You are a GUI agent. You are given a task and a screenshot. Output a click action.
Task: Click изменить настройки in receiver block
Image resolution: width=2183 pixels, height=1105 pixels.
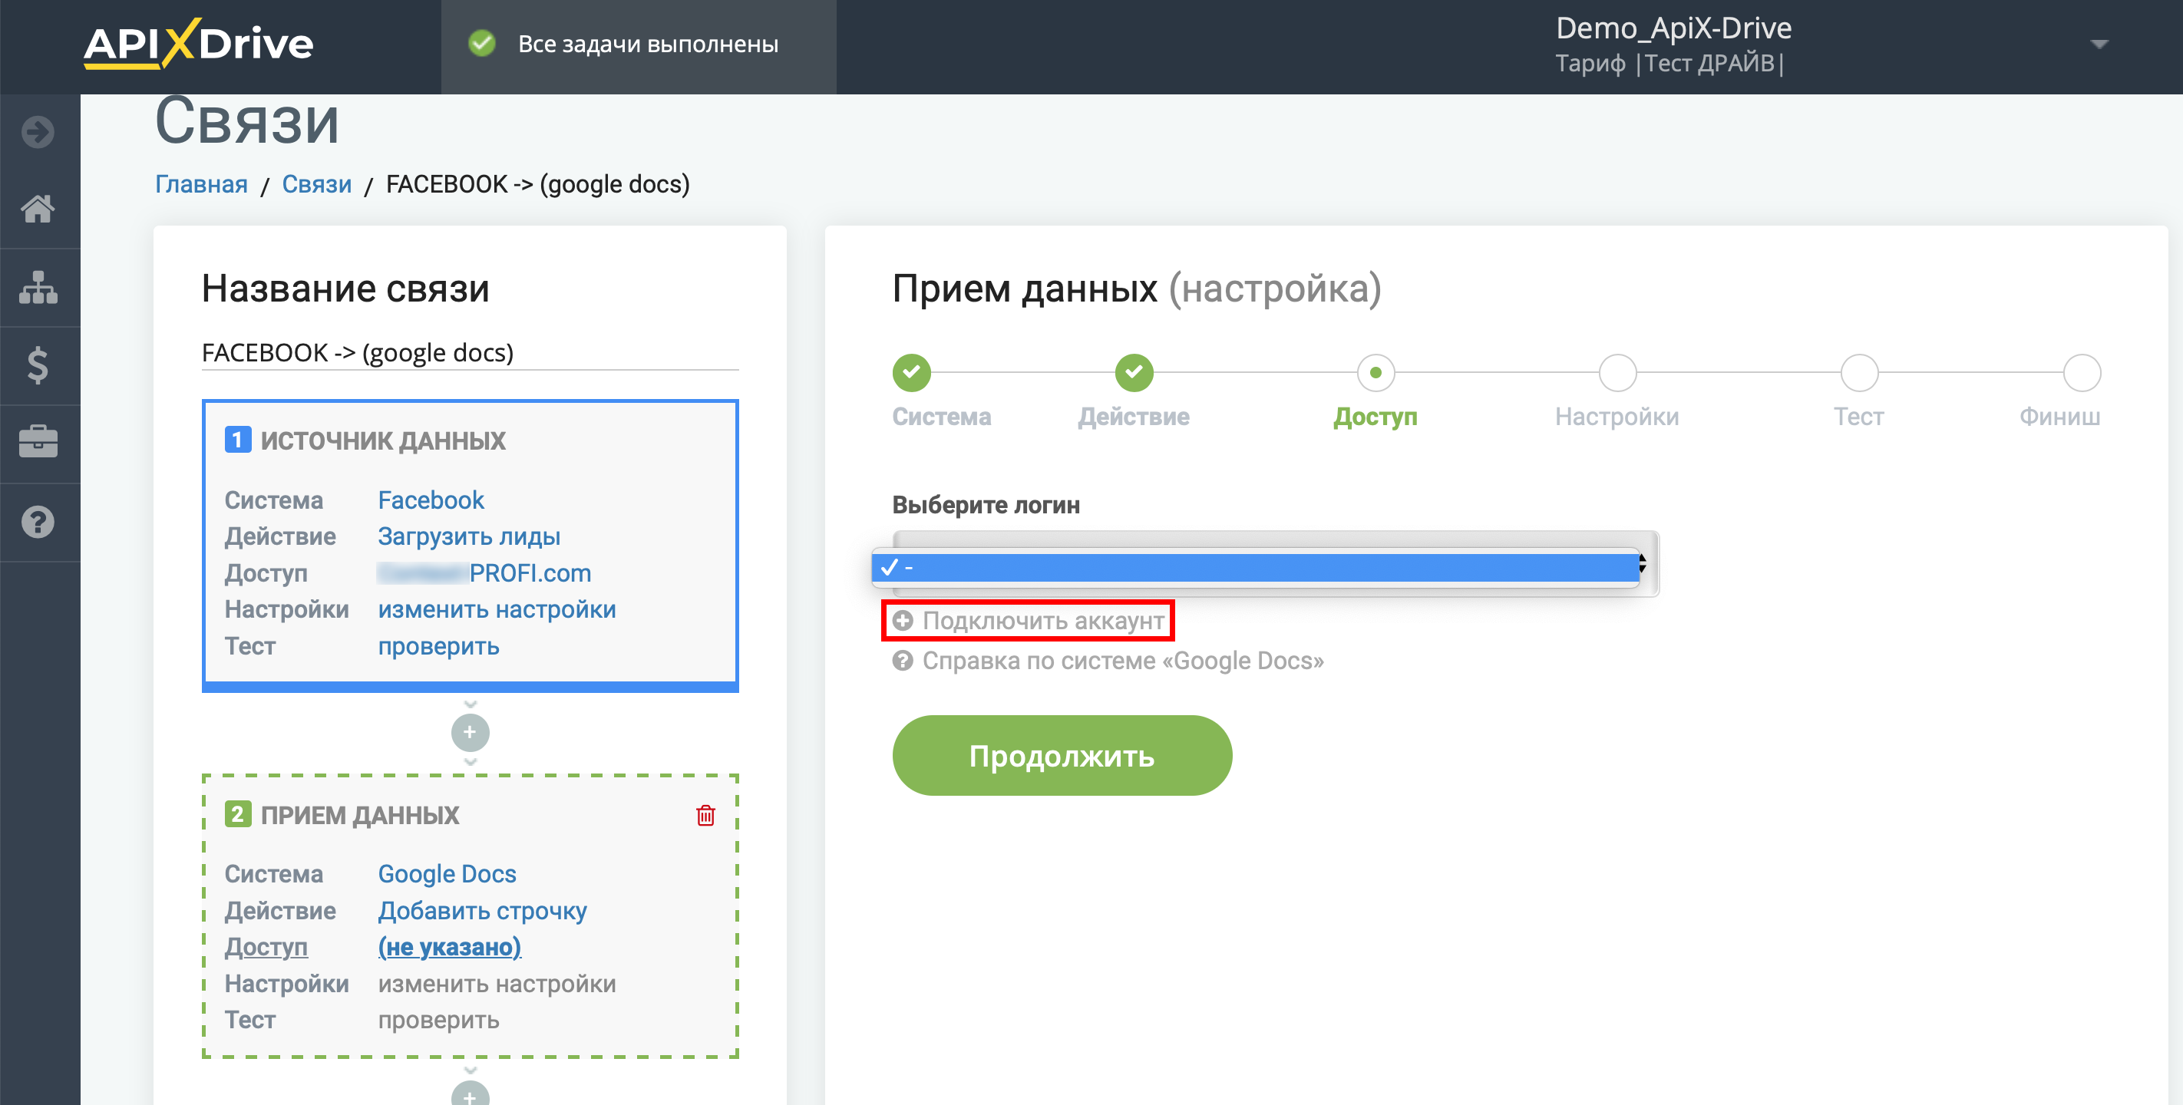click(497, 983)
